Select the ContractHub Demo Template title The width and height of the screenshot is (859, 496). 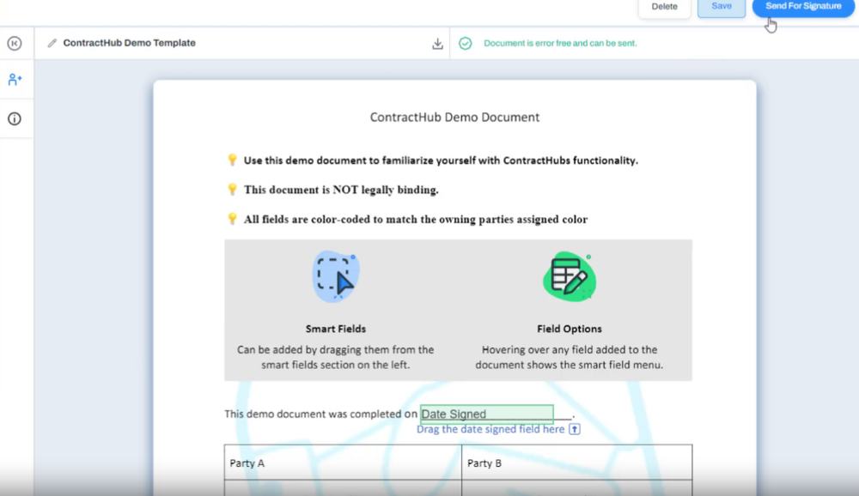coord(130,43)
